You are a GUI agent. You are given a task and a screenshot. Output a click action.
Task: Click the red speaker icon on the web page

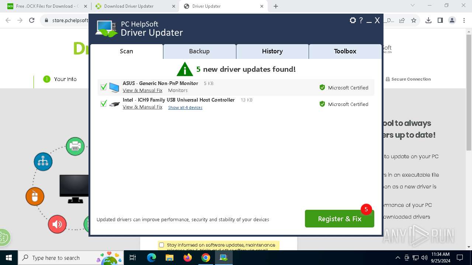[57, 224]
